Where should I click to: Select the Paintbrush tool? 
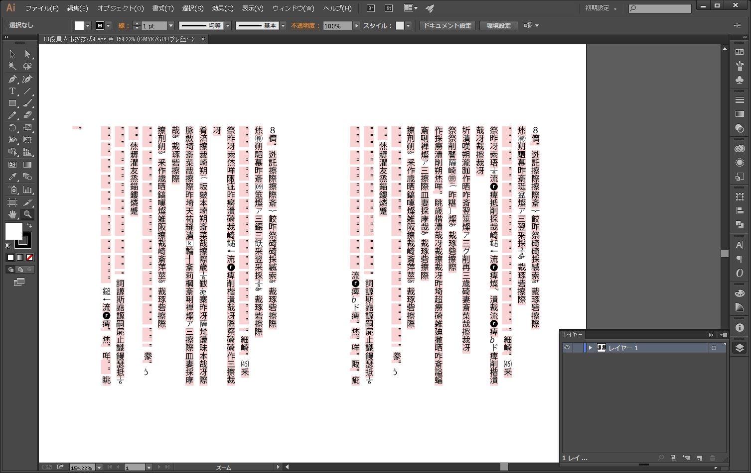tap(27, 103)
